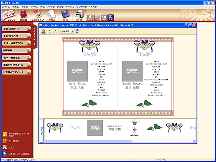Open the ウィンドウ menu

tap(81, 6)
